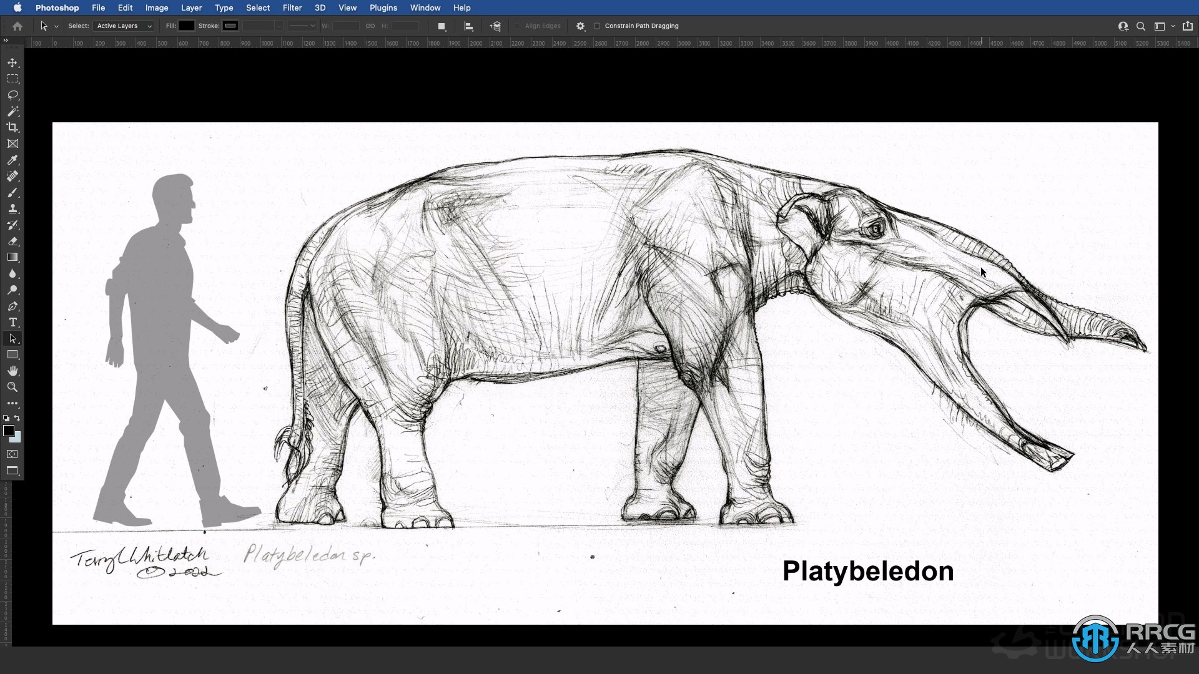The width and height of the screenshot is (1199, 674).
Task: Click the Stroke color swatch
Action: [x=230, y=26]
